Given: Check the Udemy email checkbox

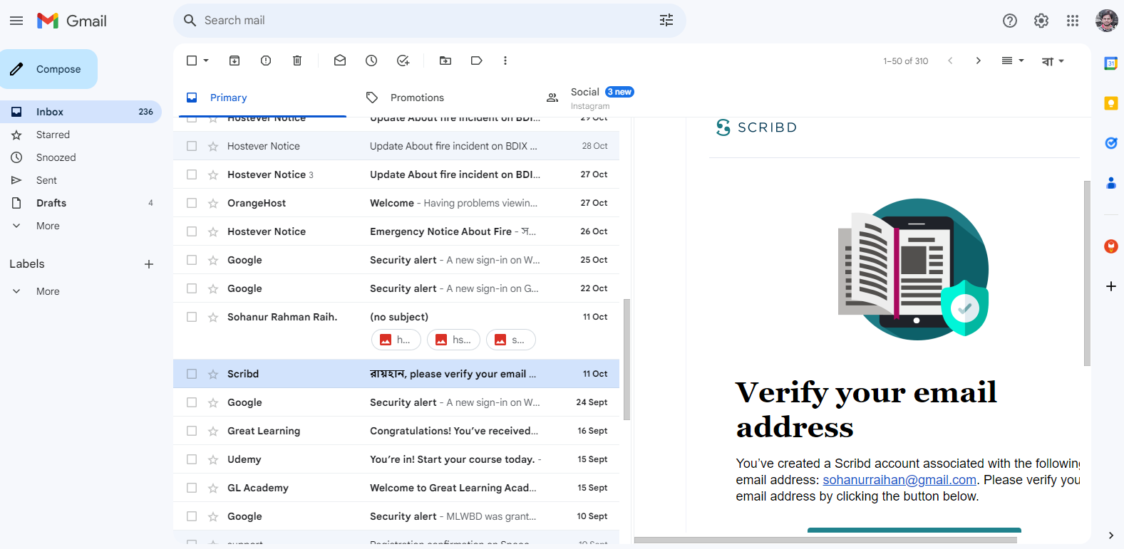Looking at the screenshot, I should (x=192, y=459).
